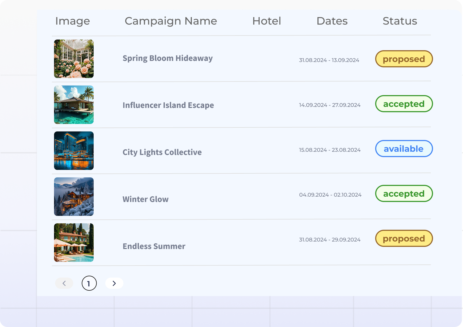The width and height of the screenshot is (463, 327).
Task: Select the City Lights Collective campaign name
Action: tap(162, 152)
